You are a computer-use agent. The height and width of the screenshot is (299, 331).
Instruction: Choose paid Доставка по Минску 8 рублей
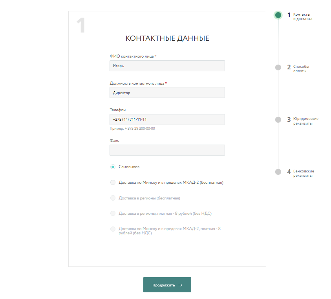click(113, 229)
